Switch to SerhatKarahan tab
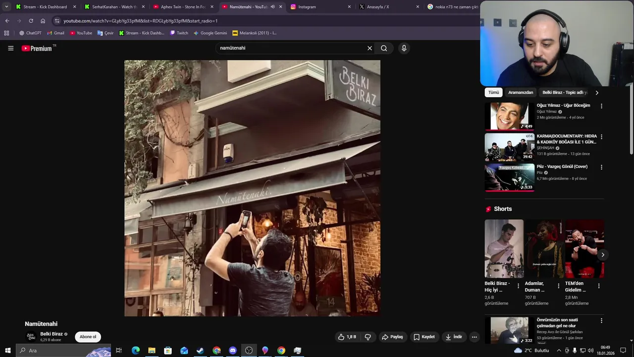This screenshot has width=634, height=357. point(114,7)
